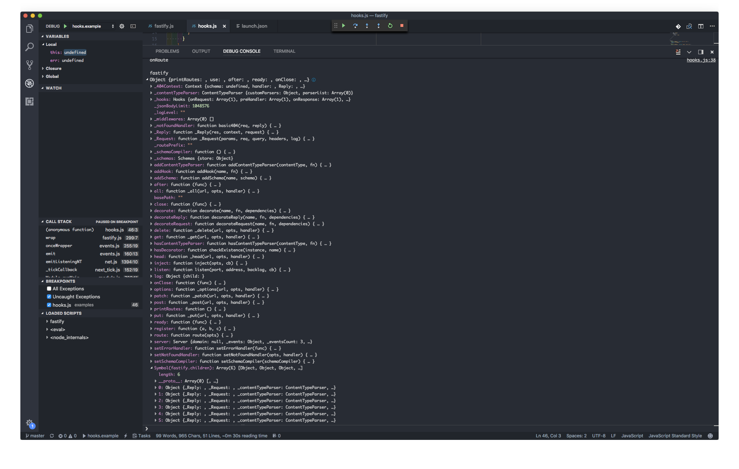Screen dimensions: 739x469
Task: Split the editor using the top-right icon
Action: (701, 26)
